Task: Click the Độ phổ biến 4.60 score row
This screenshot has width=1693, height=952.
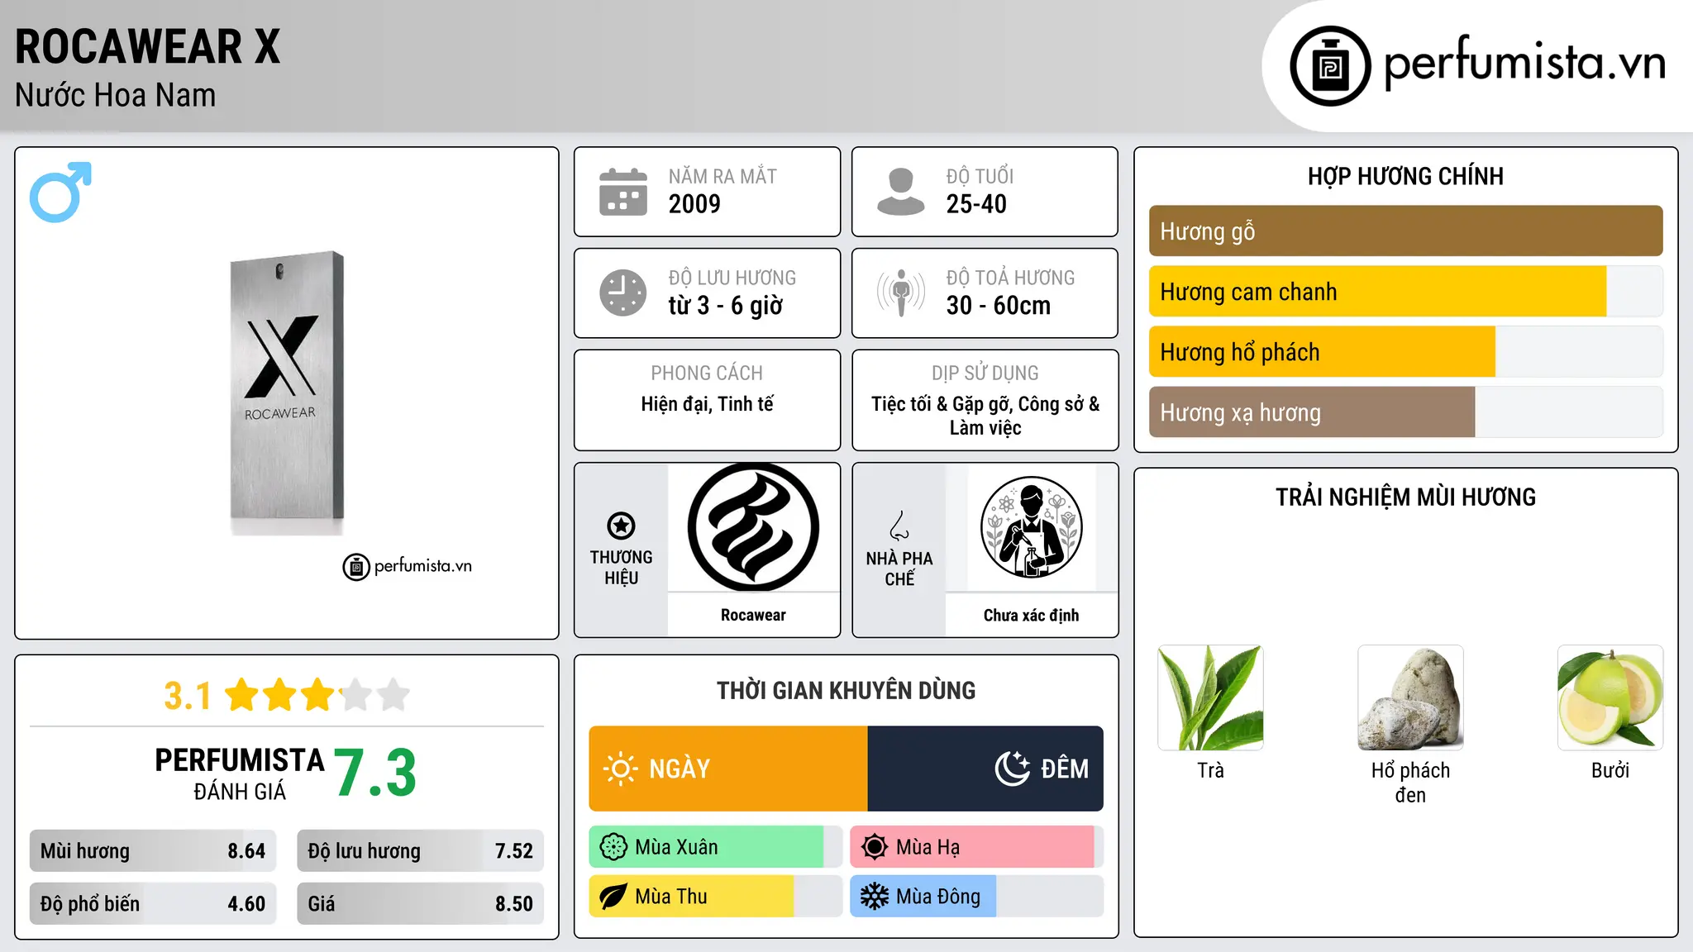Action: click(153, 903)
